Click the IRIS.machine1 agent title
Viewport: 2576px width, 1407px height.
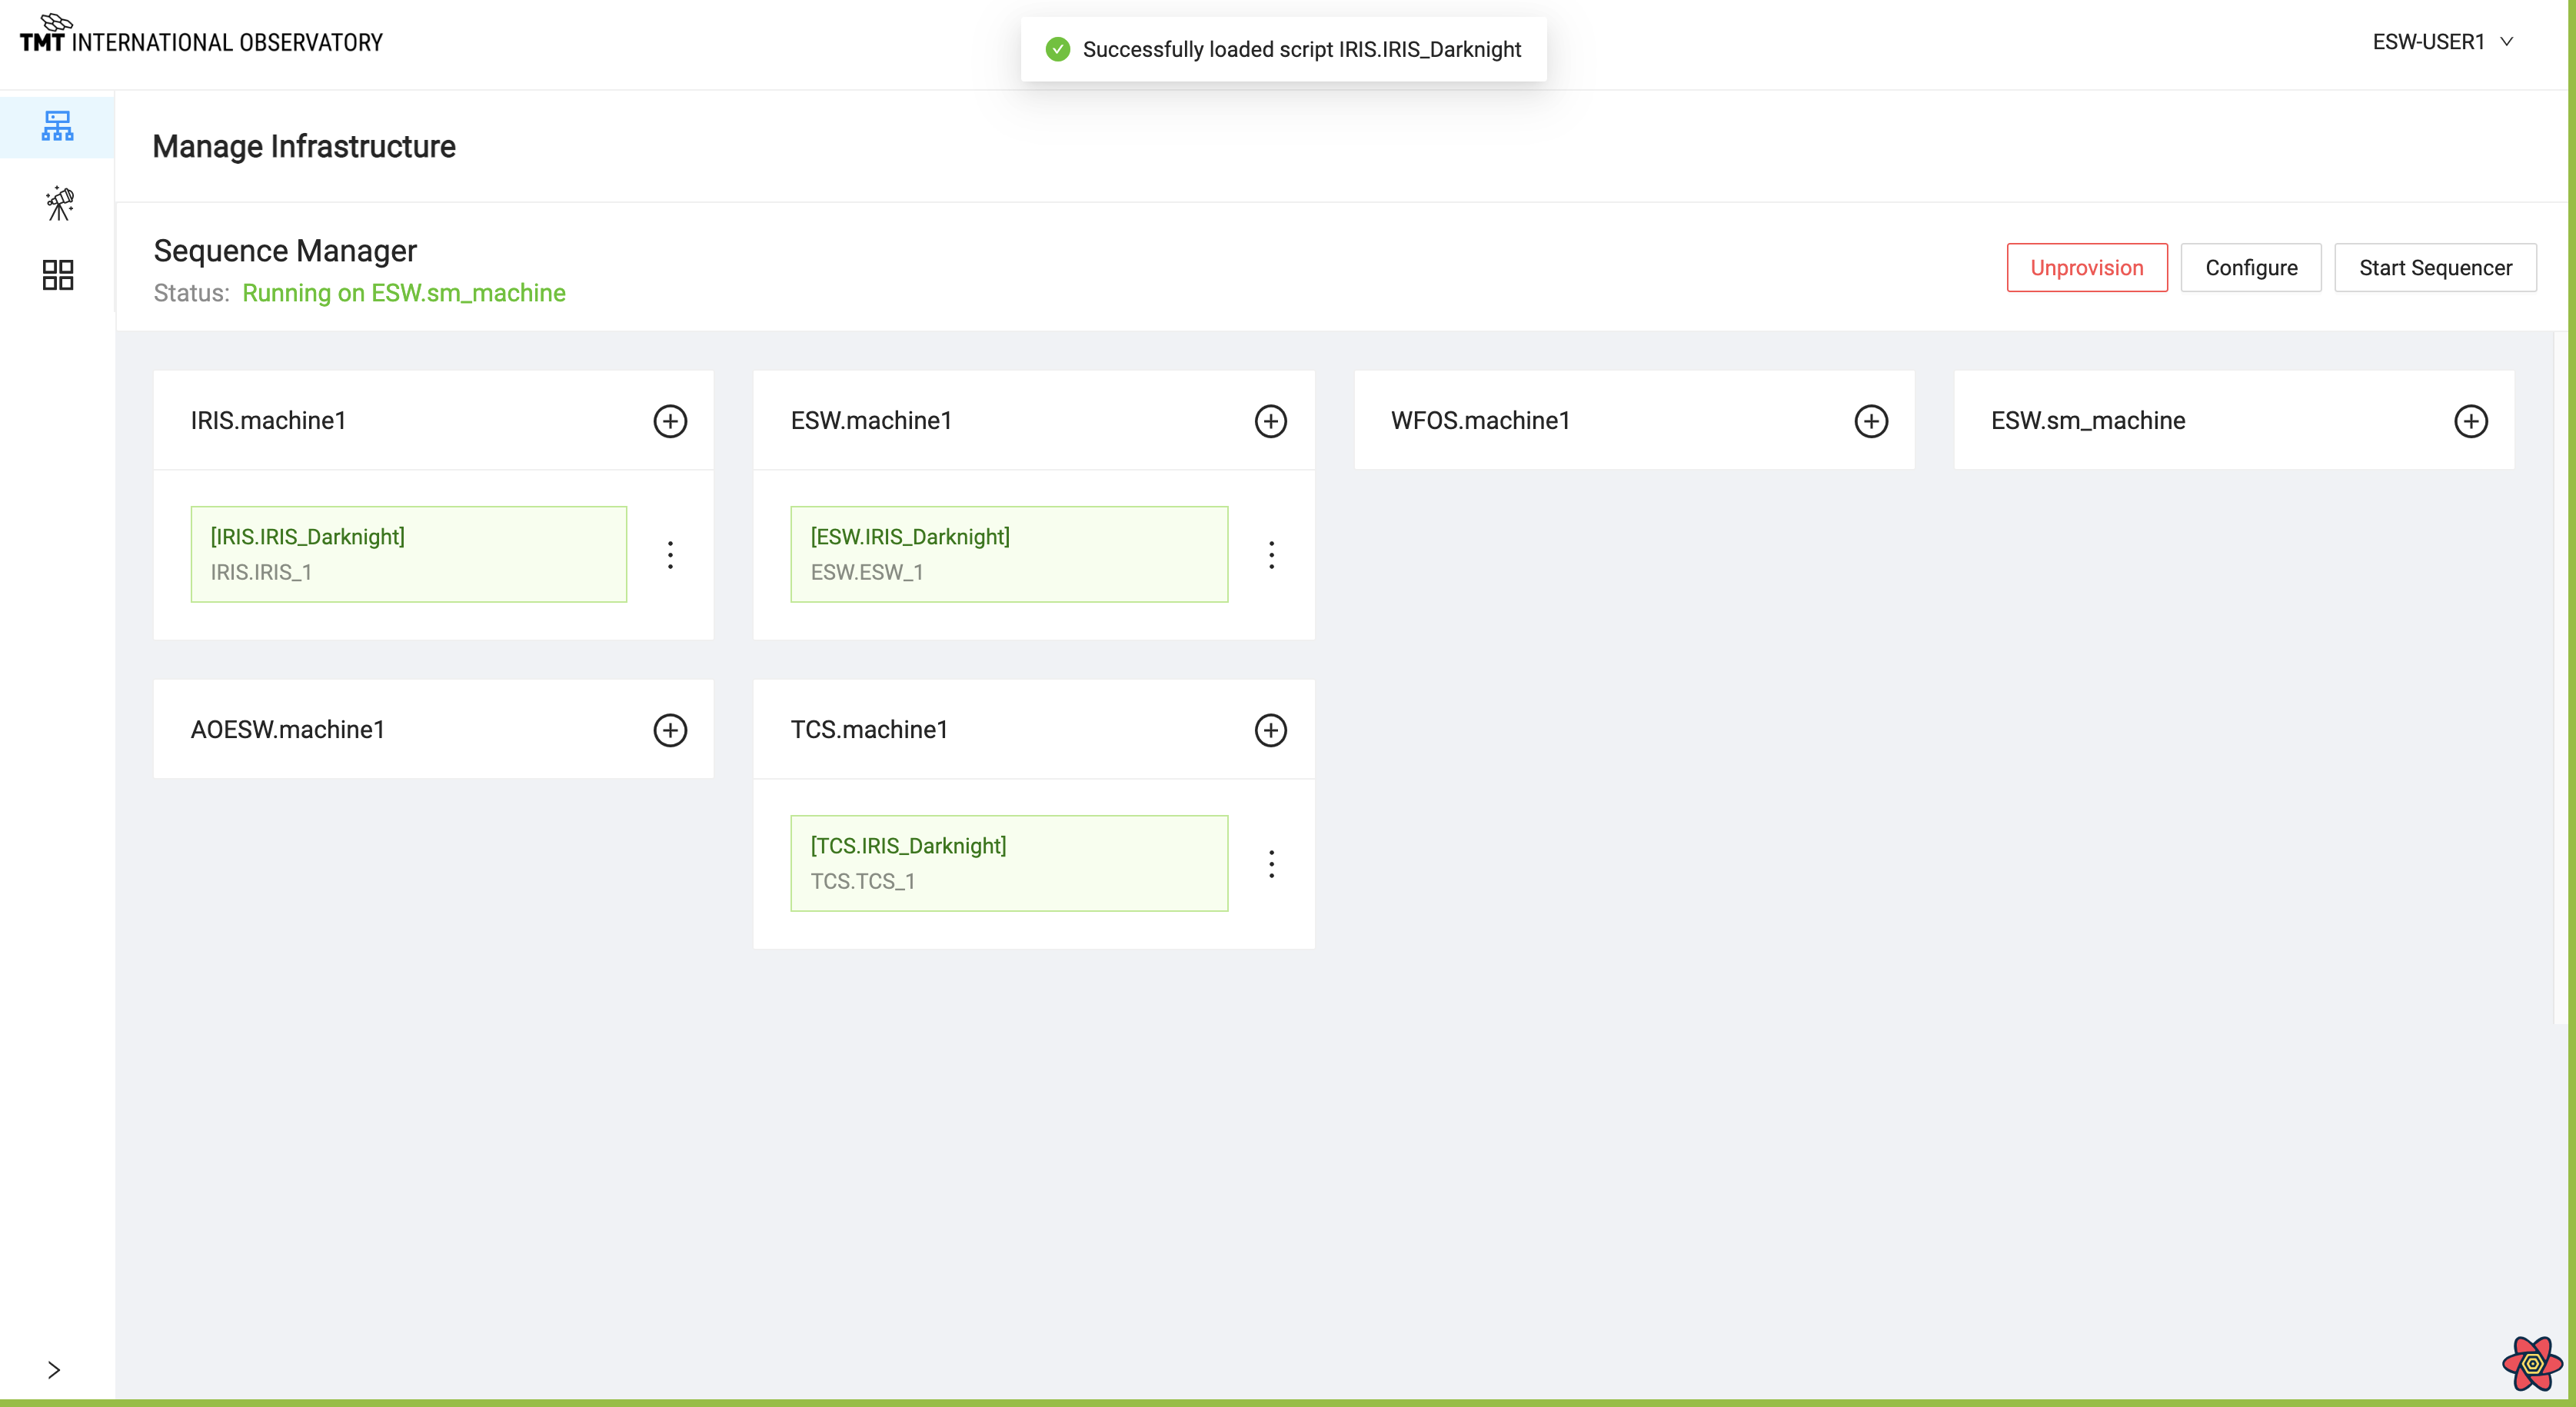268,420
